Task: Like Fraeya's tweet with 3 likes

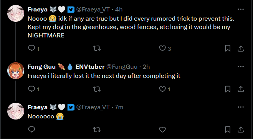Action: [x=162, y=48]
